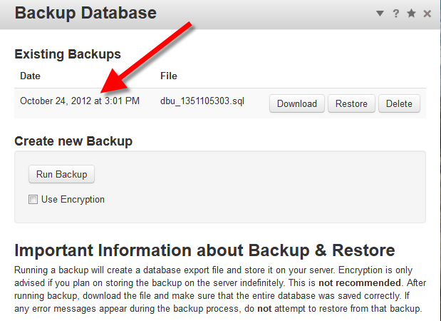Open the panel options dropdown arrow
This screenshot has width=441, height=321.
380,14
